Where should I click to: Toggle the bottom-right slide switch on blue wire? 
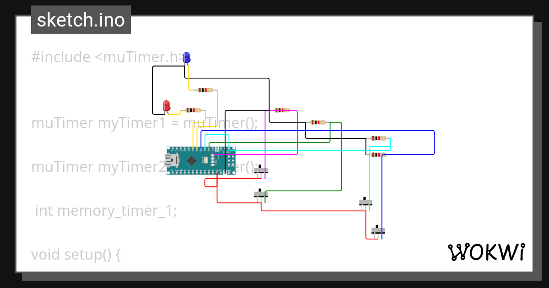coord(377,230)
